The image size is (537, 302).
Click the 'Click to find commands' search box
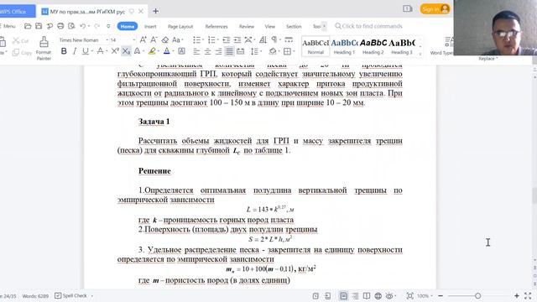point(368,26)
